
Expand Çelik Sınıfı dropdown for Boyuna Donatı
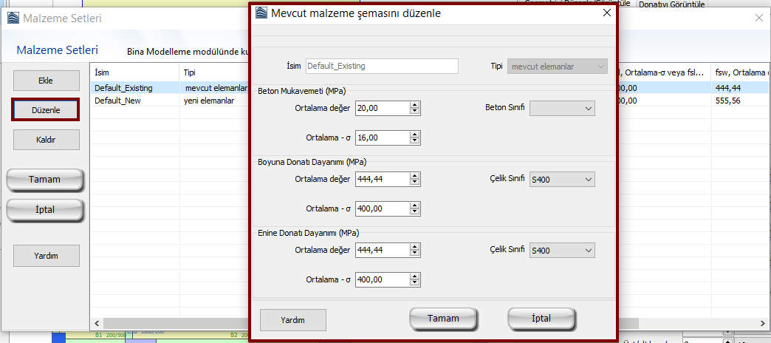[x=562, y=180]
